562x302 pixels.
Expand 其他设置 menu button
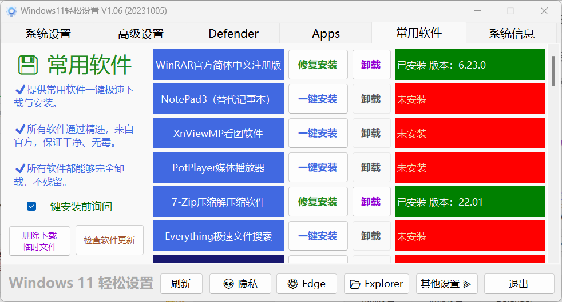pos(446,284)
